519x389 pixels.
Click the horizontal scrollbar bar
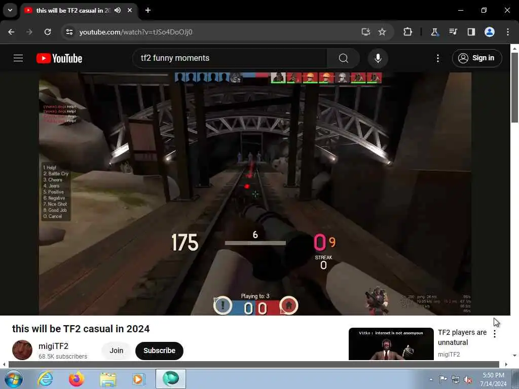[x=253, y=365]
